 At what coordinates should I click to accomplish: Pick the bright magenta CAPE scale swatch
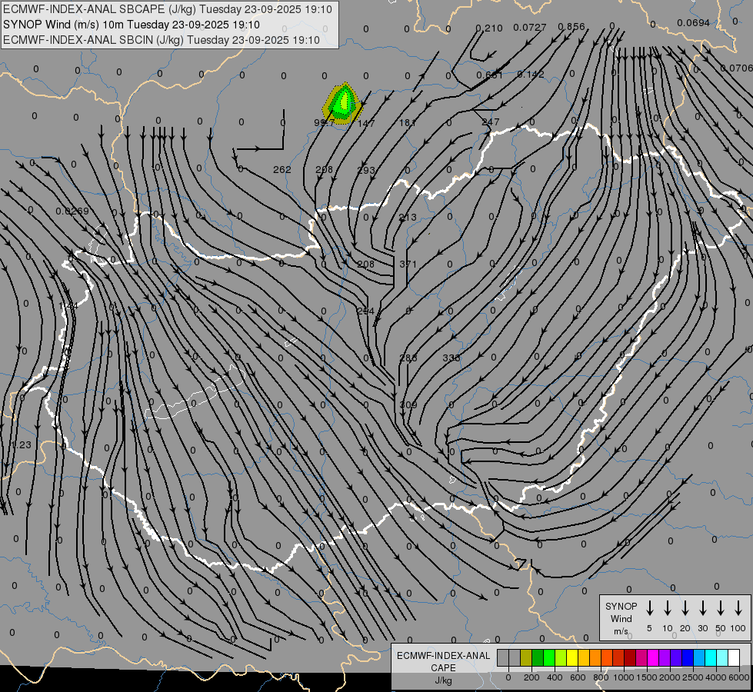(654, 657)
